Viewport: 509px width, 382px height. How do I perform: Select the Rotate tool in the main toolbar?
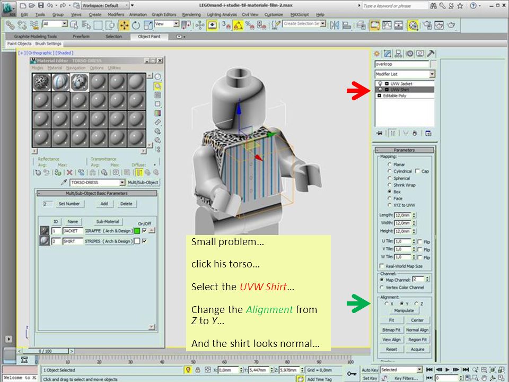pyautogui.click(x=136, y=25)
